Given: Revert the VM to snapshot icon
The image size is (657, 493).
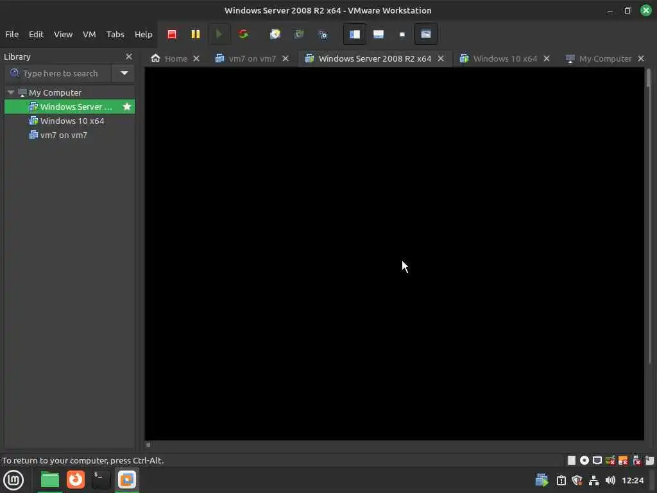Looking at the screenshot, I should [299, 35].
